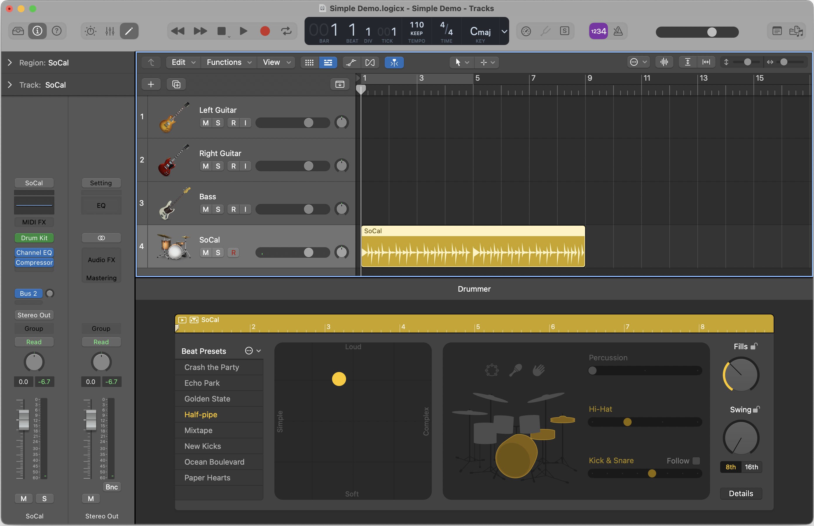Mute the Left Guitar track

(x=206, y=123)
